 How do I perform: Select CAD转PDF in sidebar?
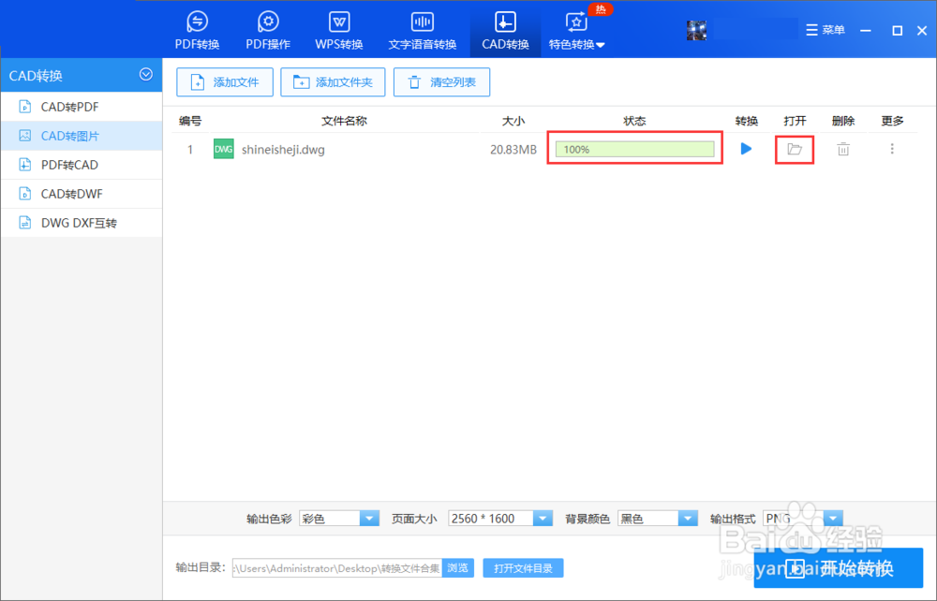click(82, 107)
